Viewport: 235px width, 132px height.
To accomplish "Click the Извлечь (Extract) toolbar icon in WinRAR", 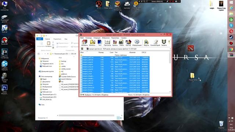I will tap(92, 43).
